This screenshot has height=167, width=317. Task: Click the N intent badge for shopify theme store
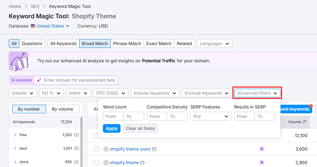[x=262, y=149]
